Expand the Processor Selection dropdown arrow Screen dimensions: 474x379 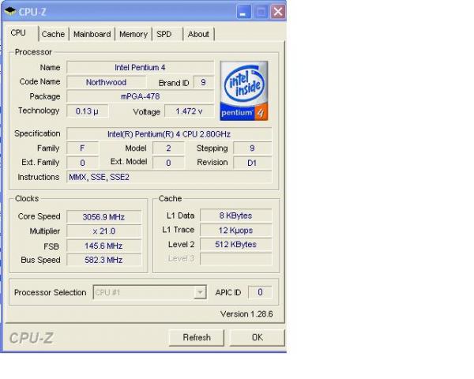pos(200,292)
